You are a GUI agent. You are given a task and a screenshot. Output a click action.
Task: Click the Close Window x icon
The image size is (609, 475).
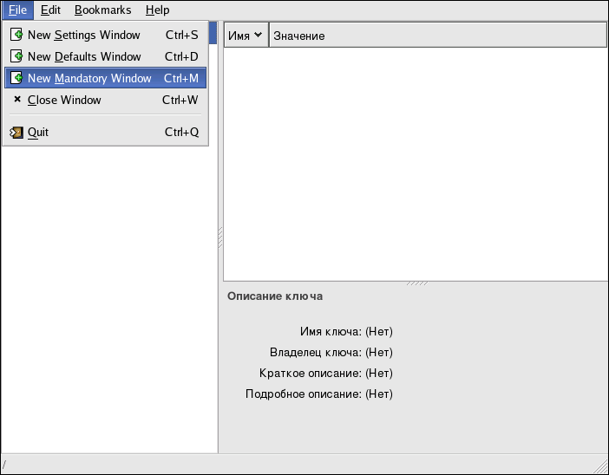16,100
